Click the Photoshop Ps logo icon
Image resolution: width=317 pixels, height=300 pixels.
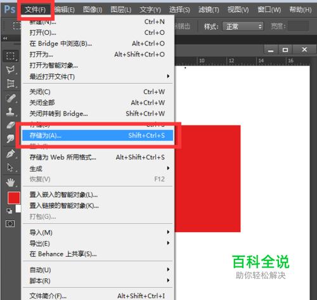point(10,10)
